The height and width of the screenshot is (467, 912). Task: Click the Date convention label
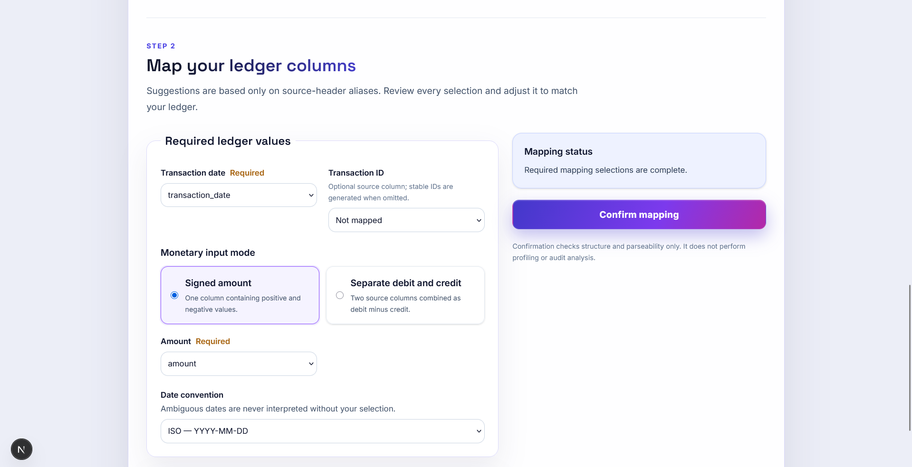(x=192, y=395)
